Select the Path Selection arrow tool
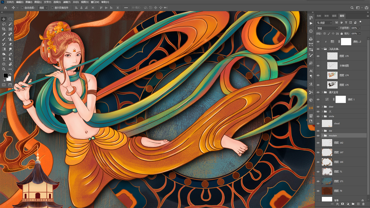The width and height of the screenshot is (370, 208). click(x=10, y=59)
